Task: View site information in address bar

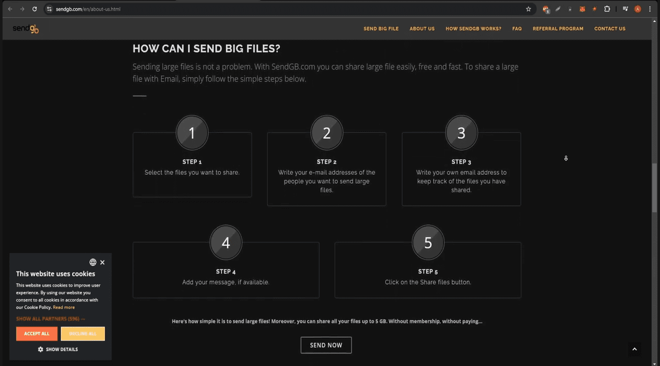Action: [49, 9]
